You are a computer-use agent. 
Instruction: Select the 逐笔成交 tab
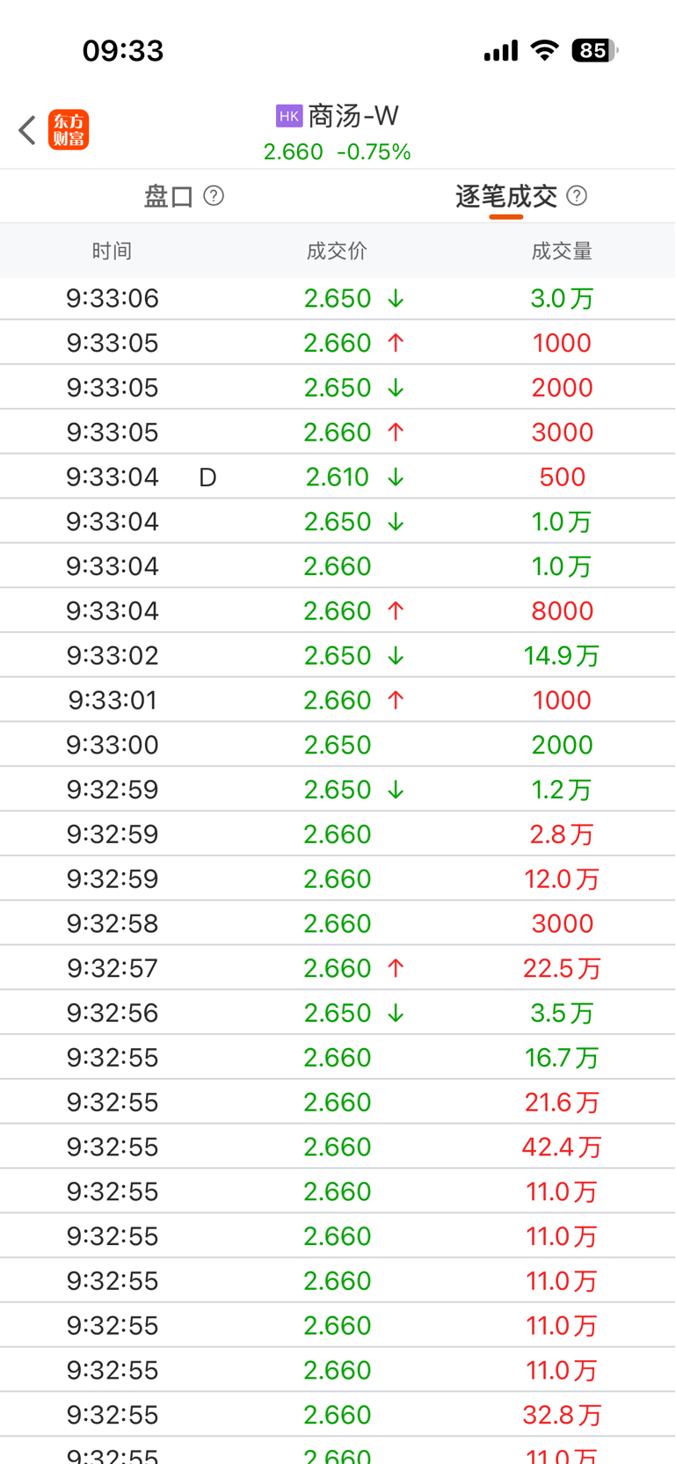coord(506,196)
